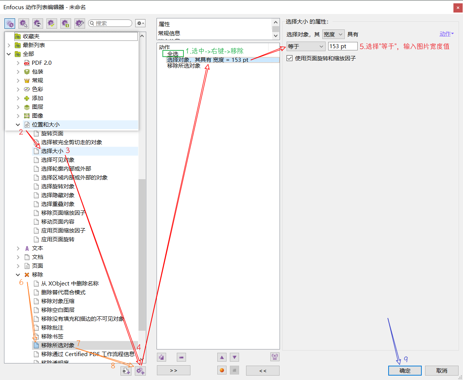Collapse the 位置和大小 category
This screenshot has width=463, height=380.
[18, 125]
